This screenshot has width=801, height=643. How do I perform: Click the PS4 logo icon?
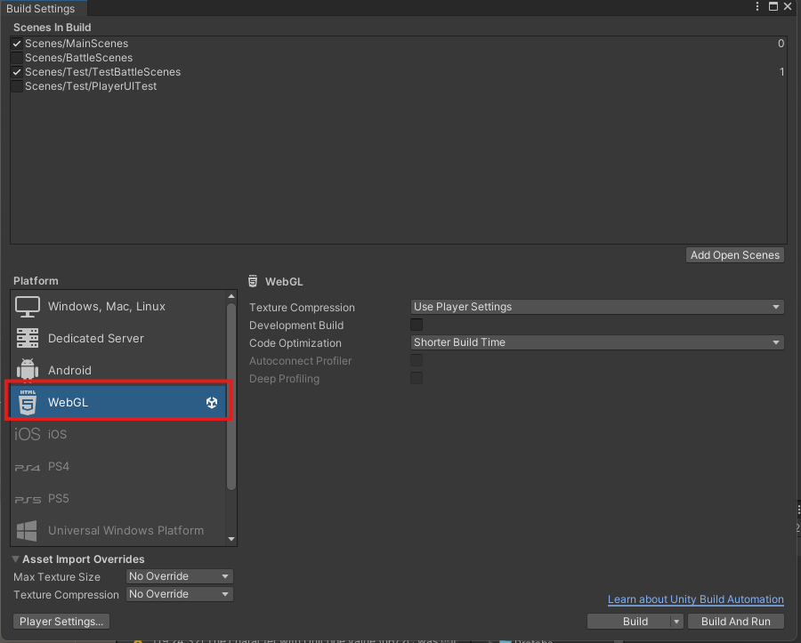click(x=28, y=467)
